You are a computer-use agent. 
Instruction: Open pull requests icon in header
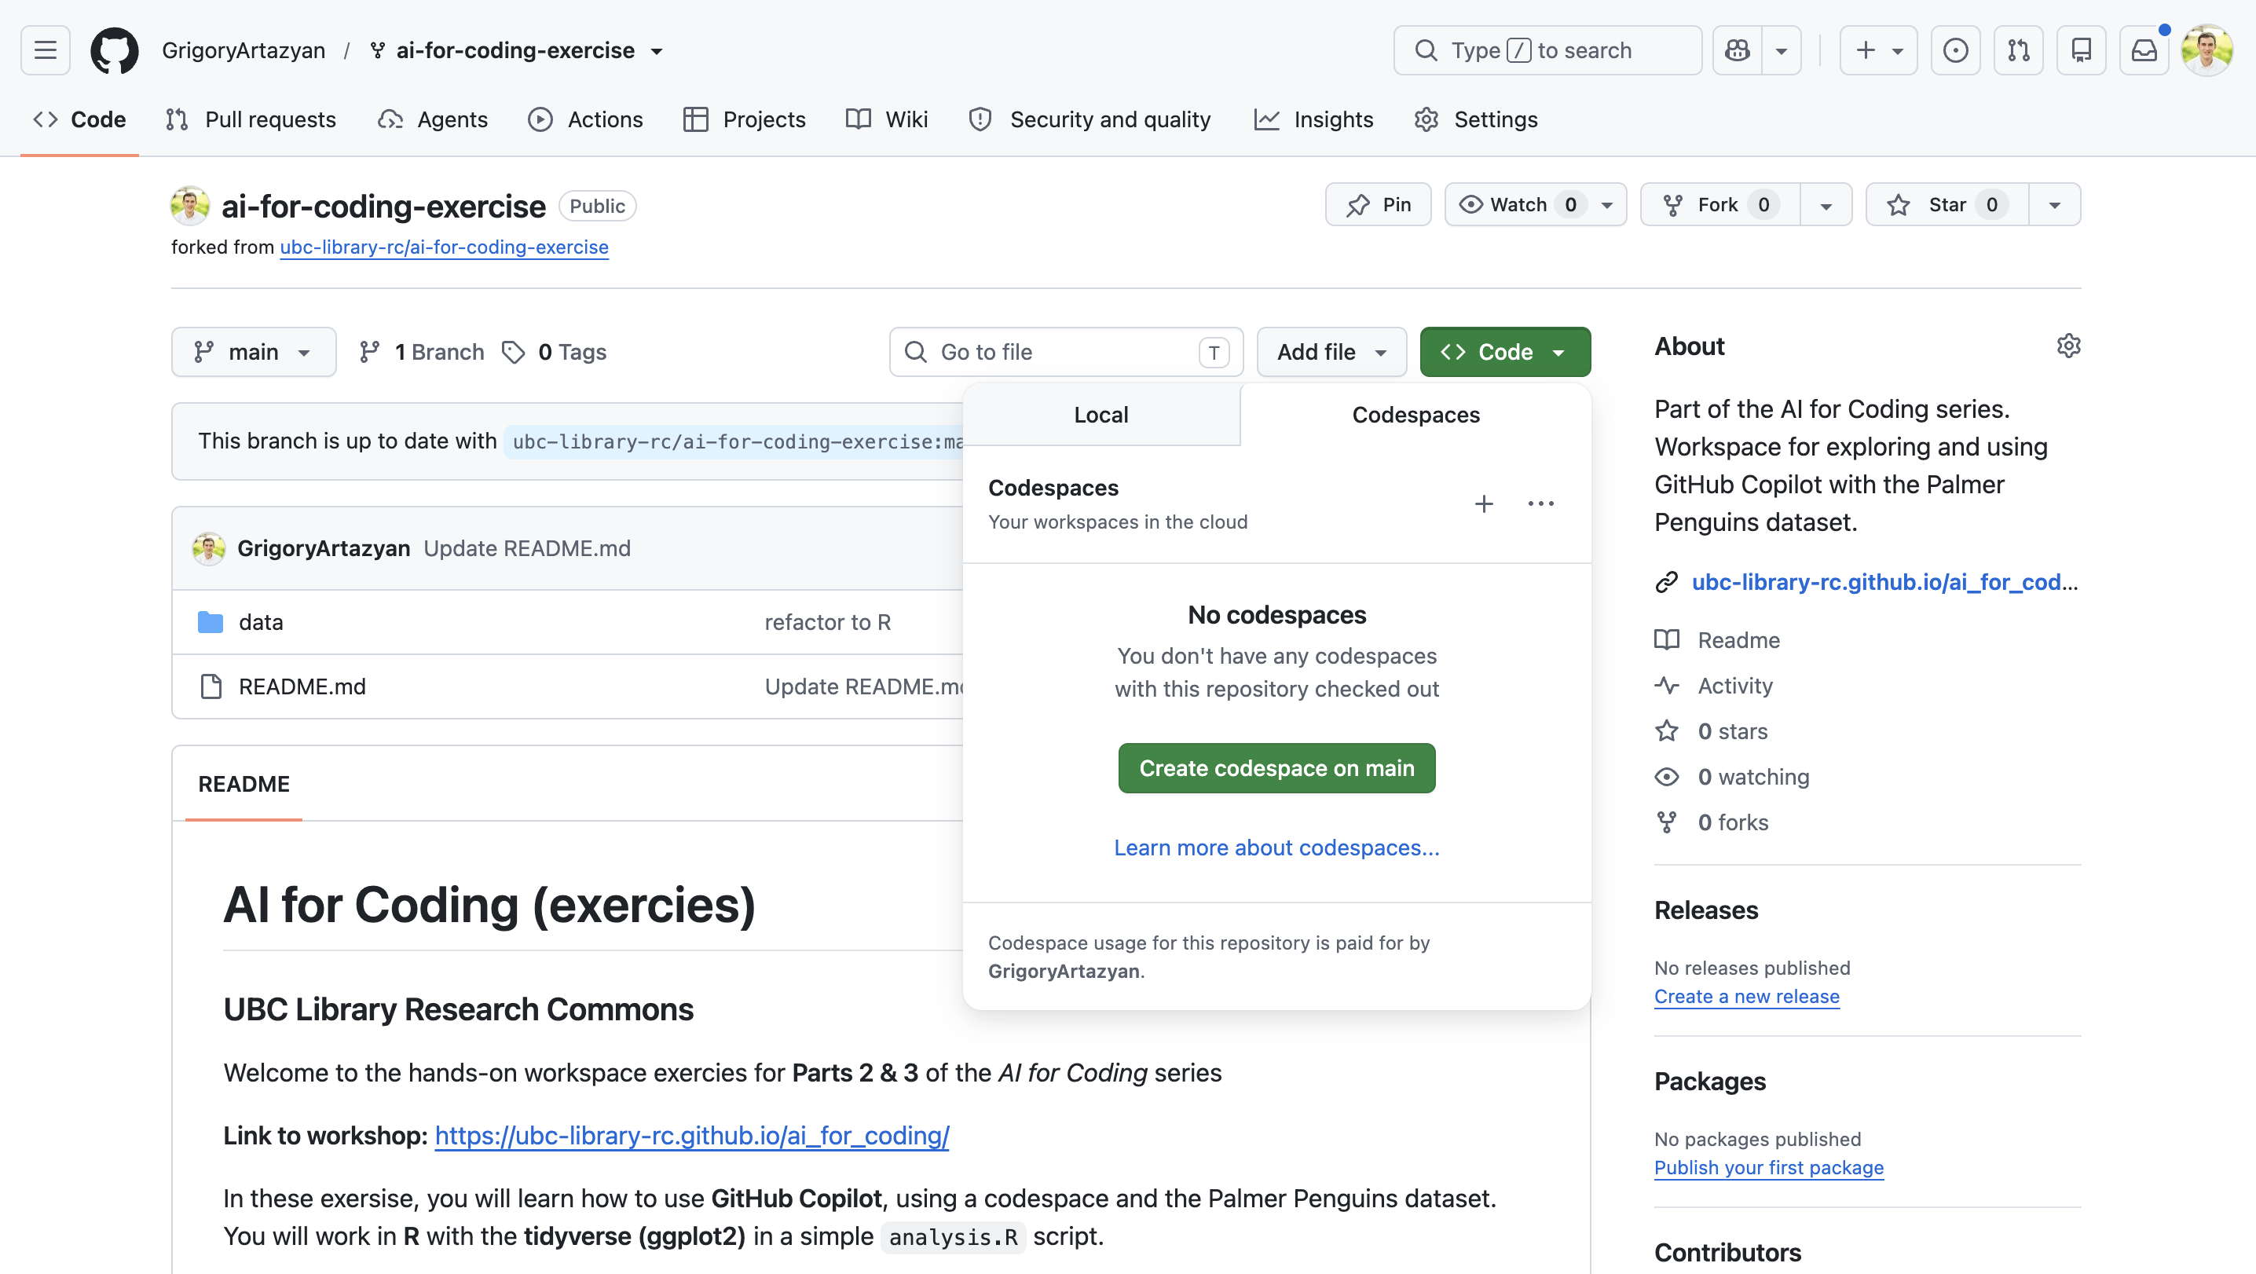[x=2019, y=50]
